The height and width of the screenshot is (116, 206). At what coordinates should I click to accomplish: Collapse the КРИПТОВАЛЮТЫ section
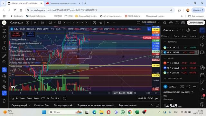(x=165, y=79)
